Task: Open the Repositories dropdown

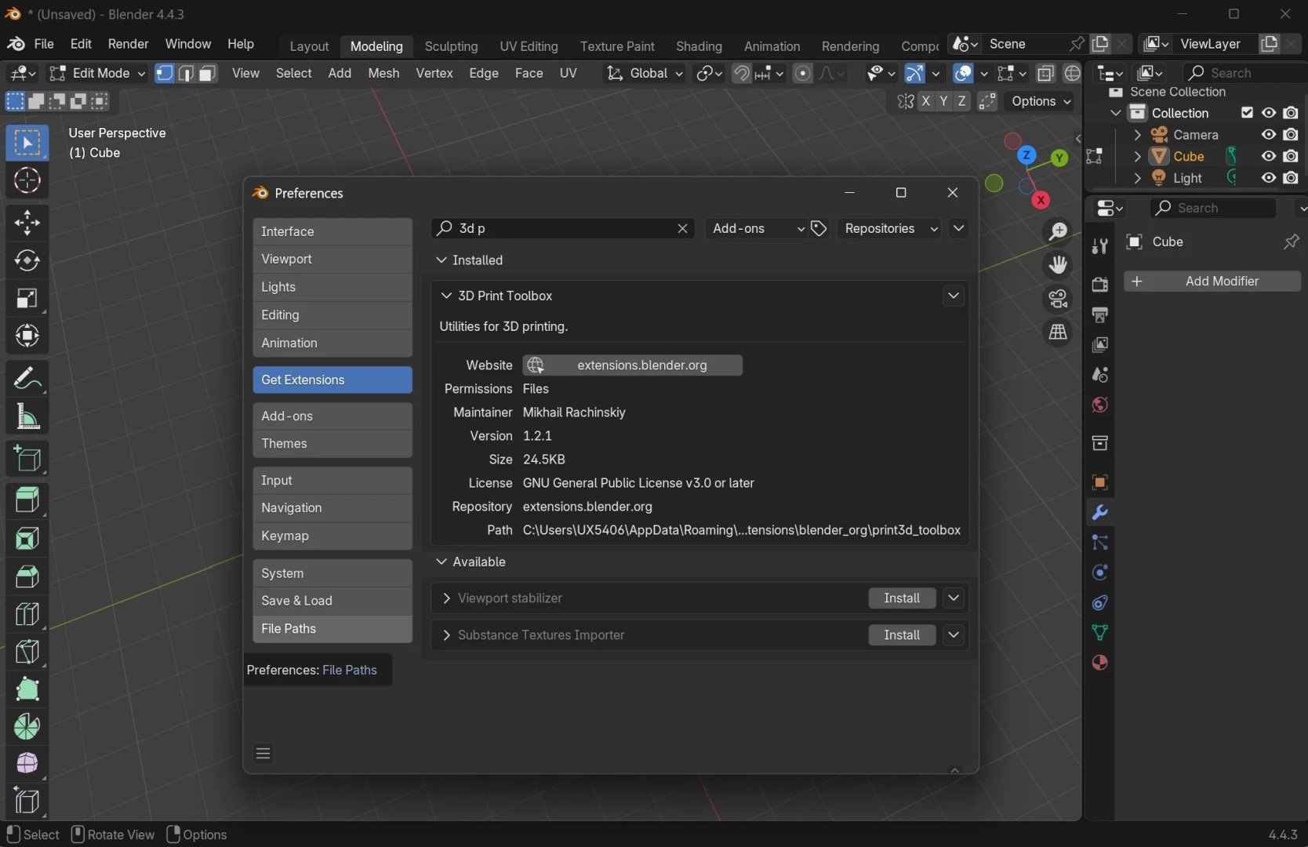Action: 889,228
